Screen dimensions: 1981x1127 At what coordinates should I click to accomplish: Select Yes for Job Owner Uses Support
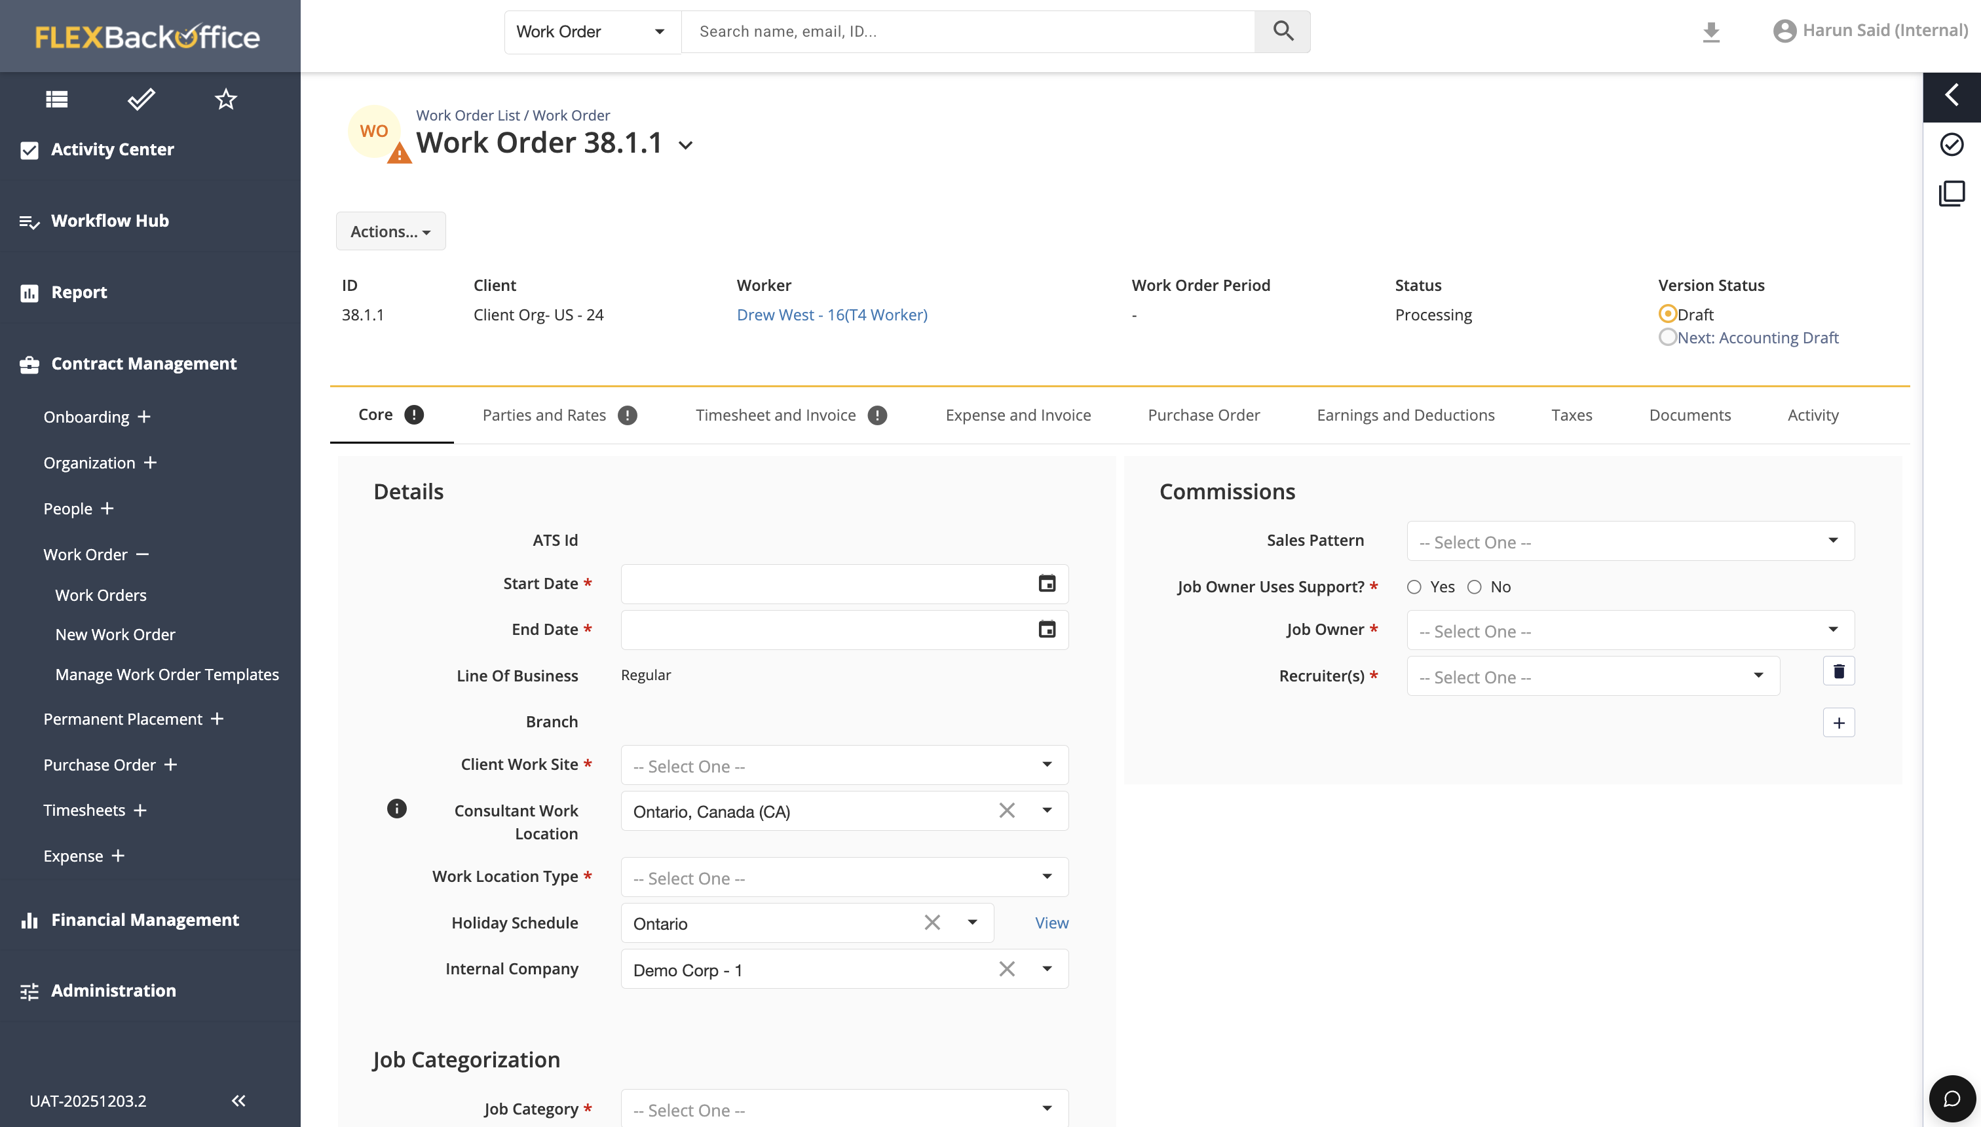1414,588
